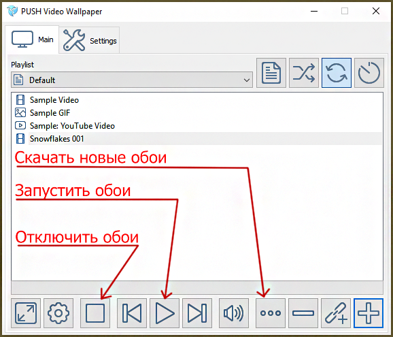393x337 pixels.
Task: Toggle the repeat loop button
Action: [x=337, y=73]
